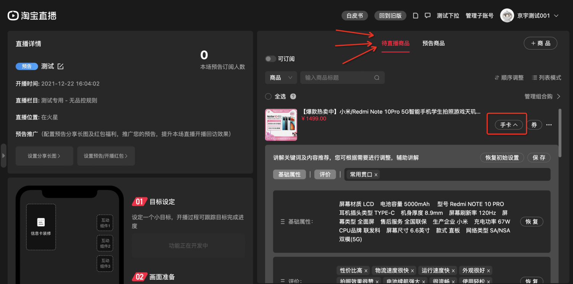Viewport: 573px width, 284px height.
Task: Open 设置分享长图 settings
Action: [44, 156]
